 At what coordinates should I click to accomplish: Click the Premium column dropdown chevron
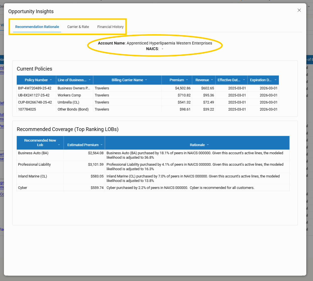187,80
